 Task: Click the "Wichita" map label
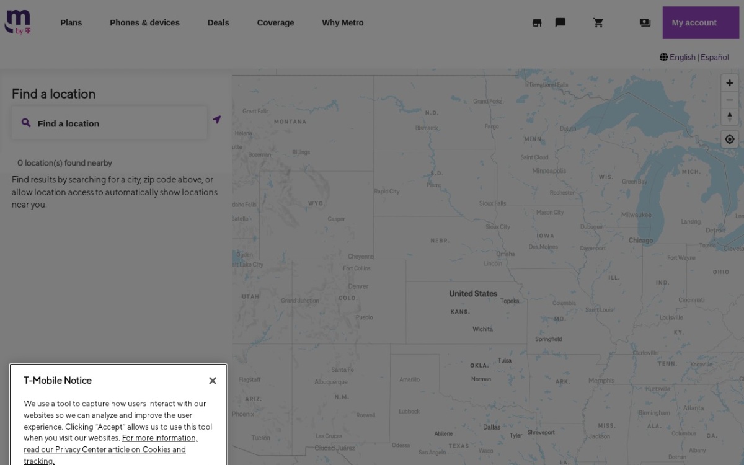(482, 329)
